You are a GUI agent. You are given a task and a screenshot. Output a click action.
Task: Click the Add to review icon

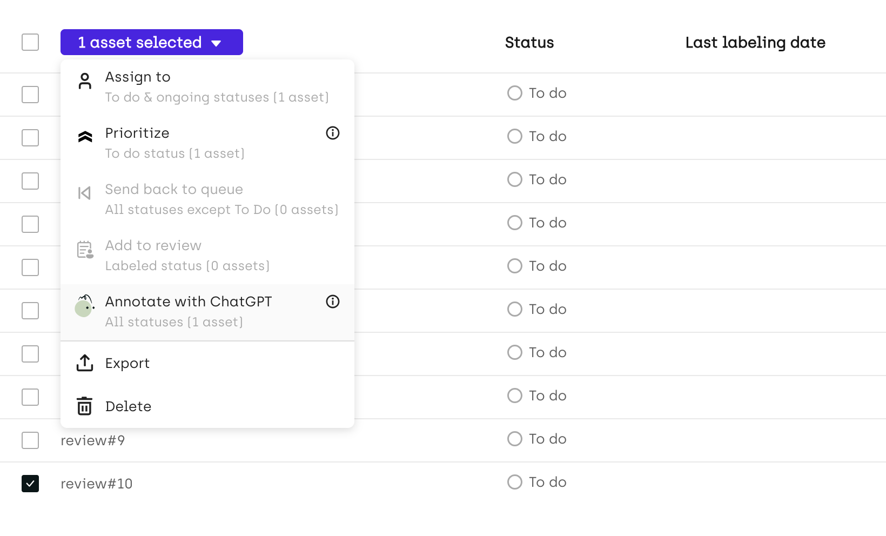(x=85, y=250)
